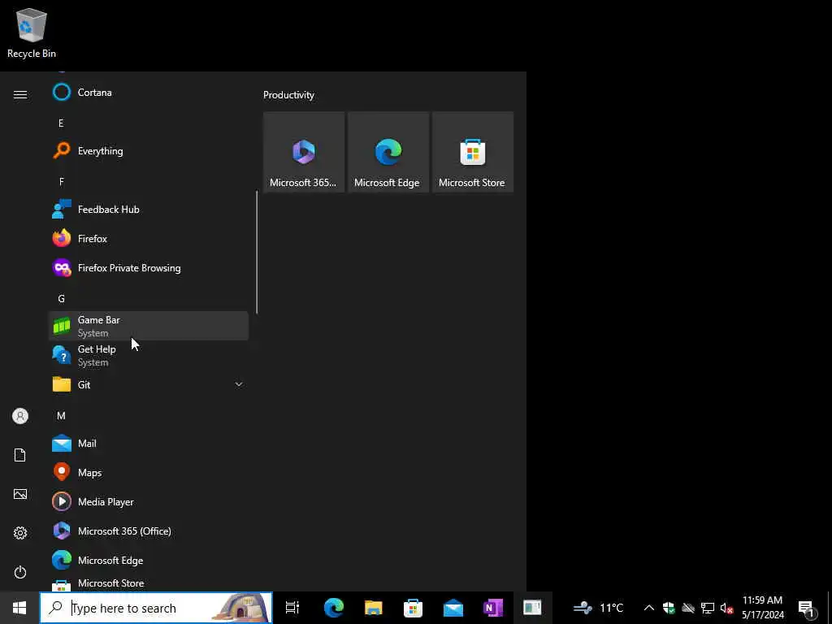Open Mail from the taskbar
The width and height of the screenshot is (832, 624).
coord(453,608)
